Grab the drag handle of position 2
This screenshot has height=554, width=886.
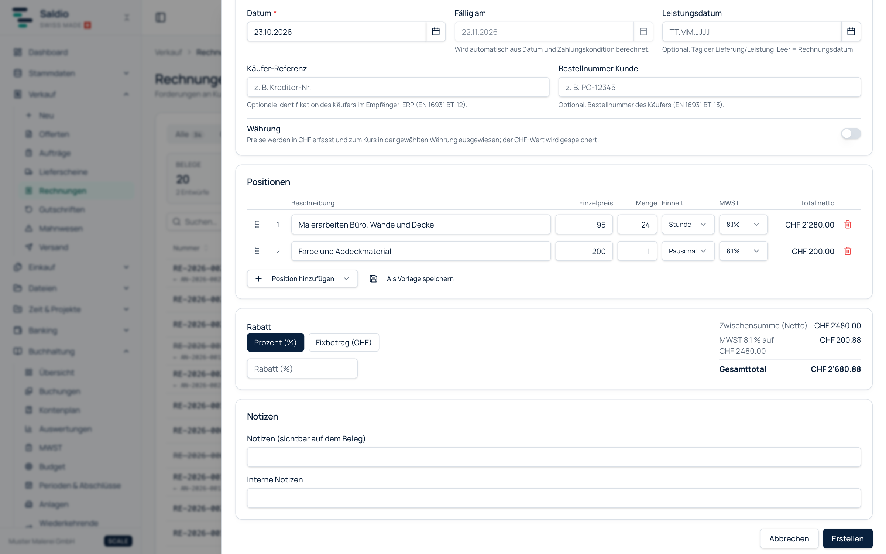click(257, 251)
